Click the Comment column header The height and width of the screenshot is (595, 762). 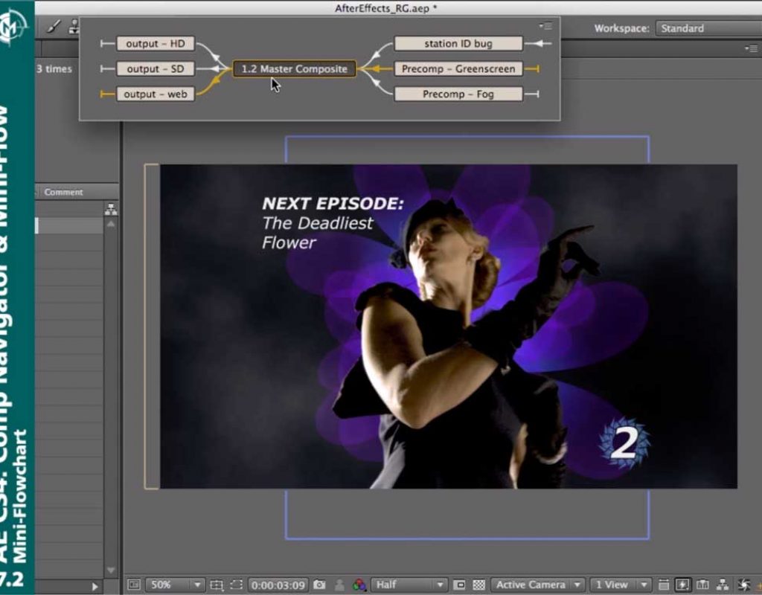click(63, 192)
